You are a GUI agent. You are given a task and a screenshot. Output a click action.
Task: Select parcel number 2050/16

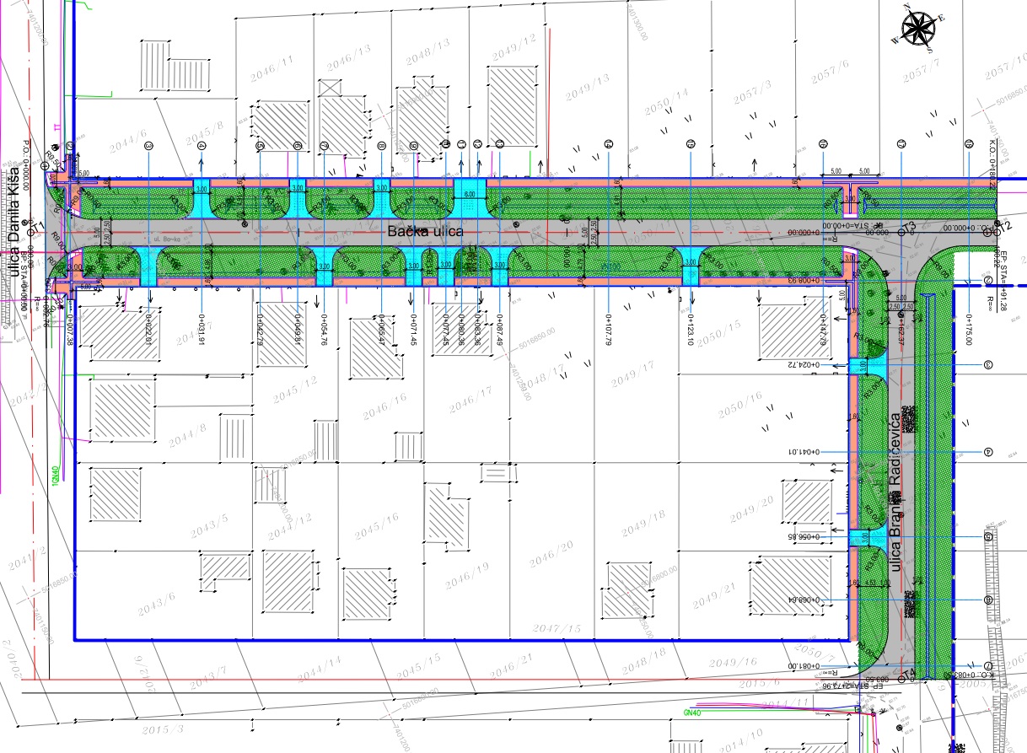coord(739,403)
